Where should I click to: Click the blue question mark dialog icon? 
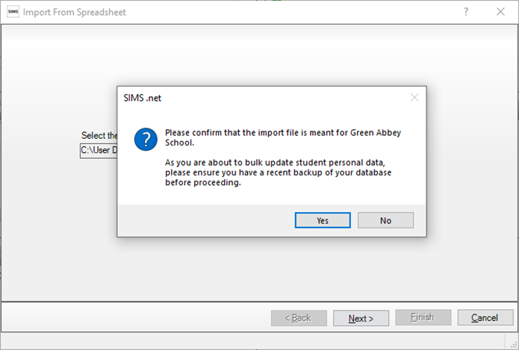[145, 139]
